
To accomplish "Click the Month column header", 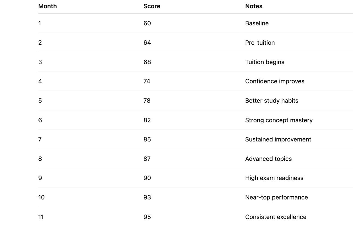I will click(48, 6).
